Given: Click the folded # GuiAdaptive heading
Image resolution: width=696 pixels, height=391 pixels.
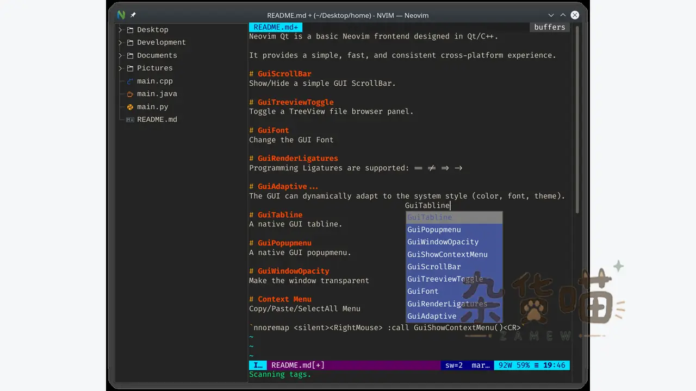Looking at the screenshot, I should 284,186.
